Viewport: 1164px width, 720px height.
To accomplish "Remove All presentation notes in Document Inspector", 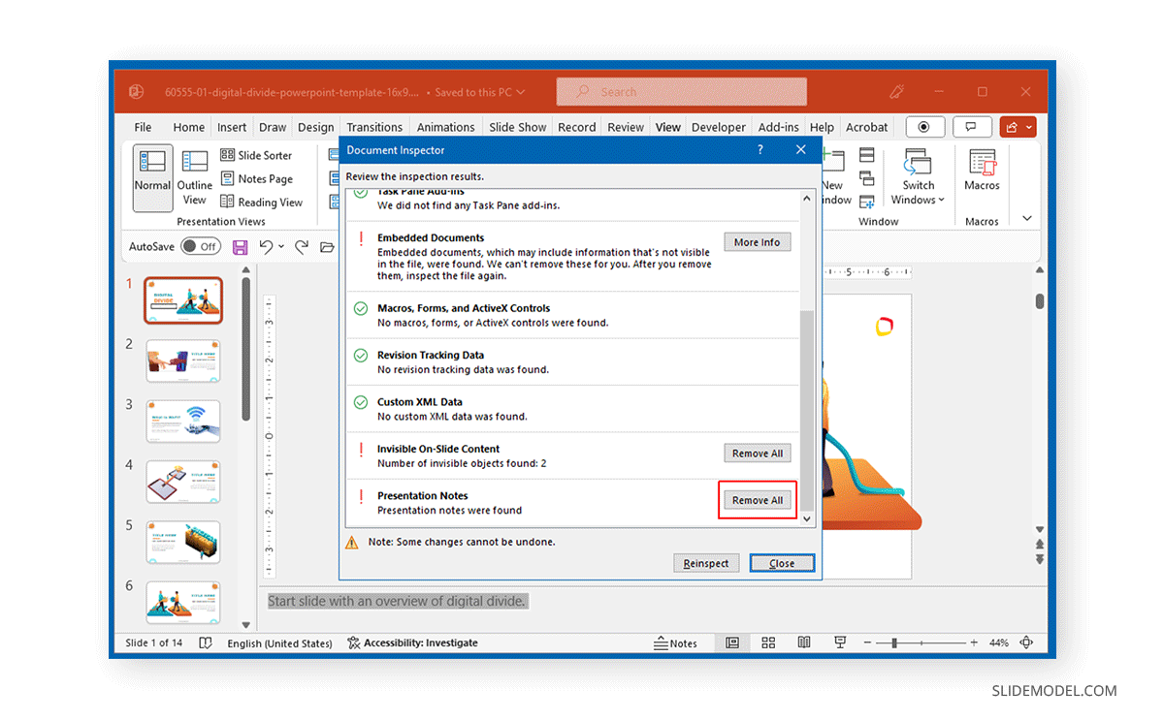I will 758,499.
